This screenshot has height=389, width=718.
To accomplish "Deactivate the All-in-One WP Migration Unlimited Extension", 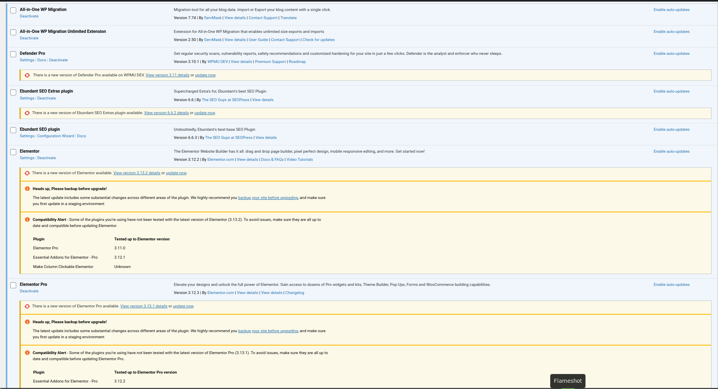I will point(29,38).
